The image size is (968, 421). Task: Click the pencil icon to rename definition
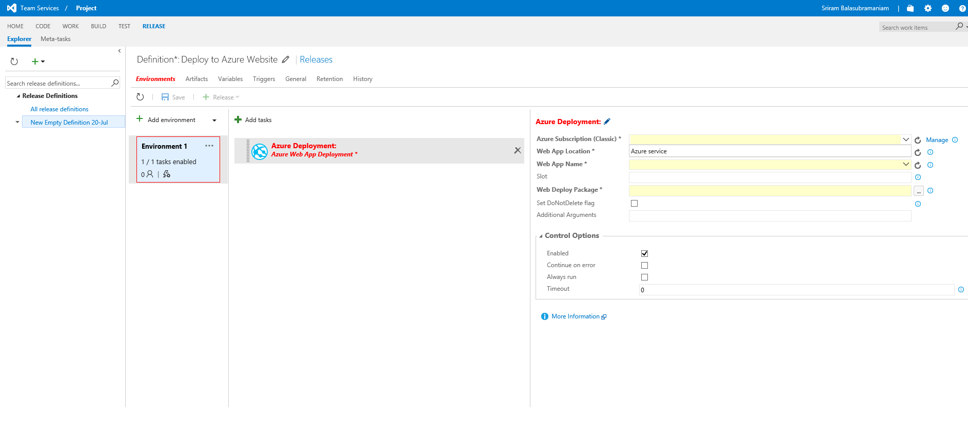tap(286, 59)
